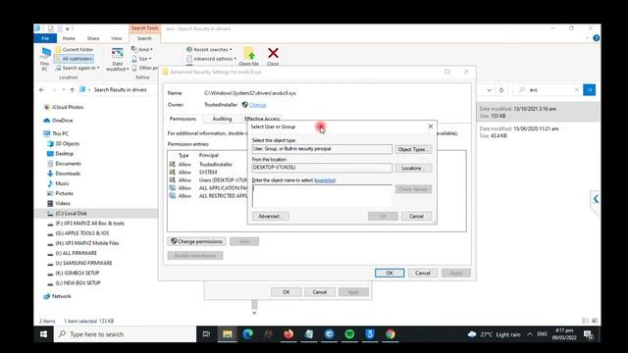Open the File ribbon tab
The image size is (628, 353).
pos(45,38)
